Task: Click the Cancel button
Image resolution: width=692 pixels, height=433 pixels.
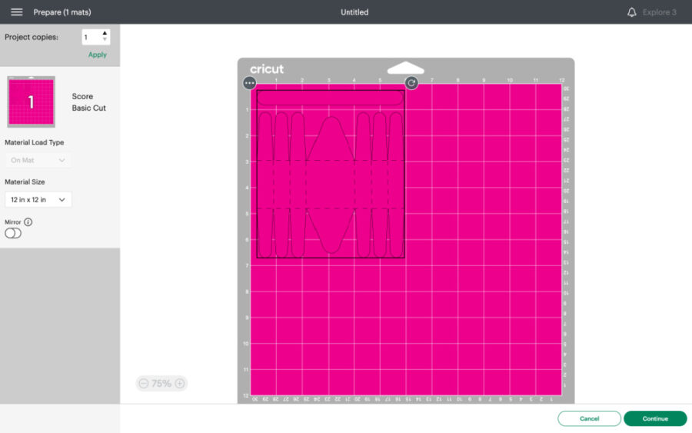Action: (x=589, y=418)
